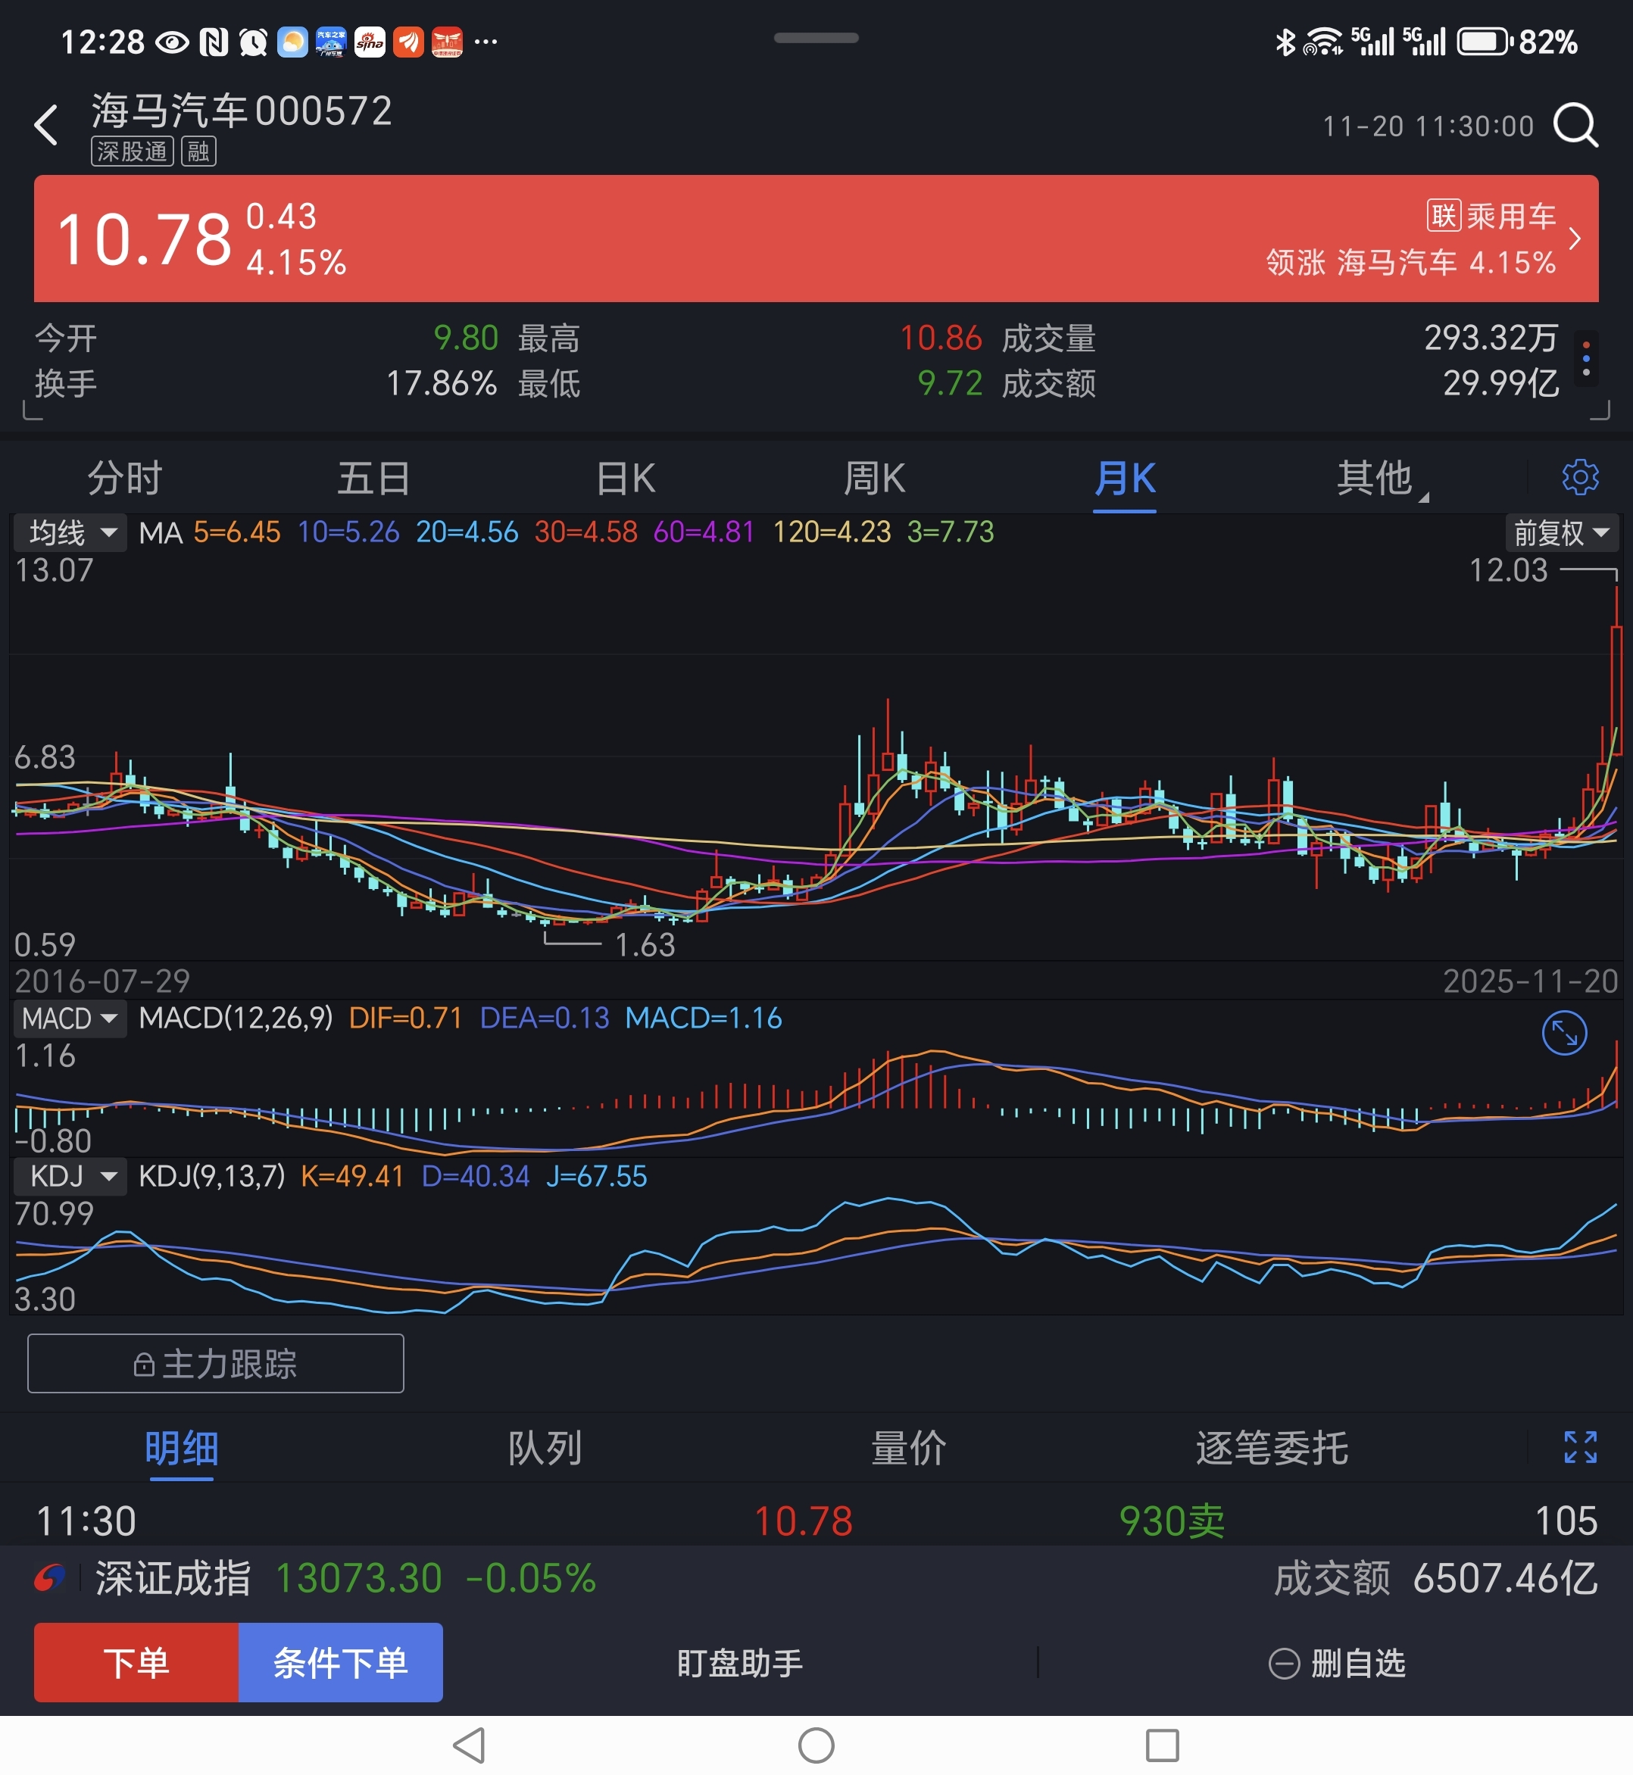This screenshot has width=1633, height=1775.
Task: Tap the red 下单 button
Action: [x=136, y=1663]
